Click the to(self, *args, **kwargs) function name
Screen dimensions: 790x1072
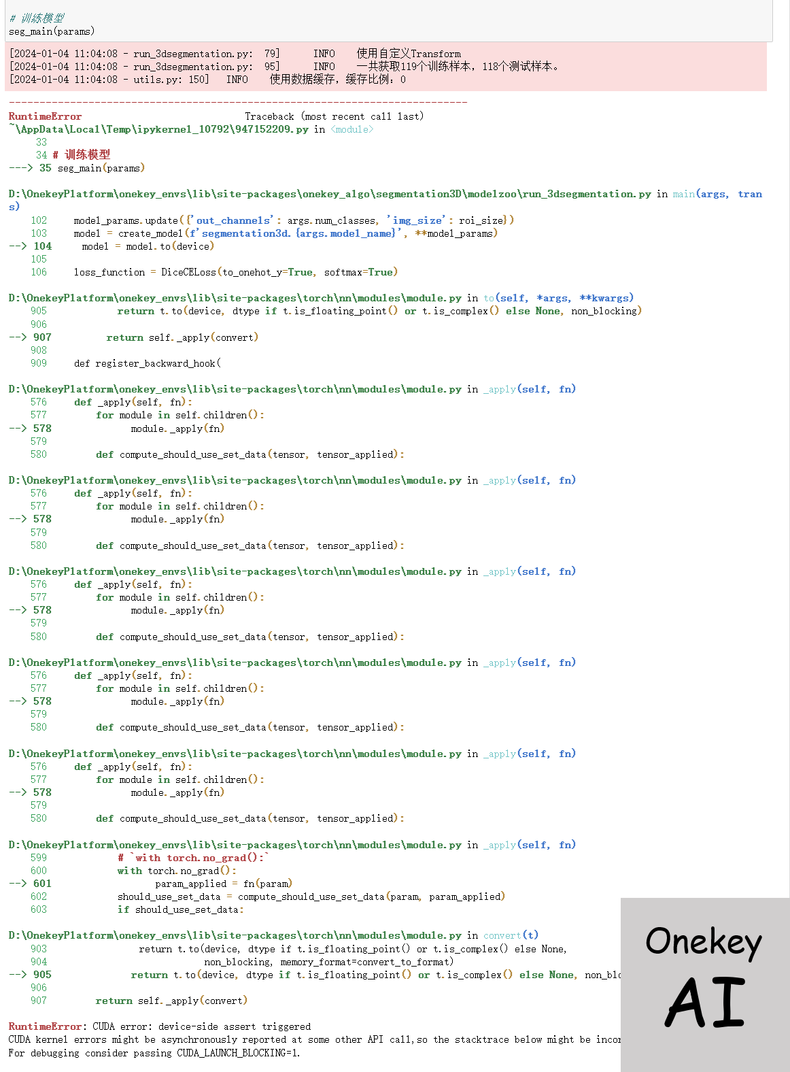tap(558, 298)
